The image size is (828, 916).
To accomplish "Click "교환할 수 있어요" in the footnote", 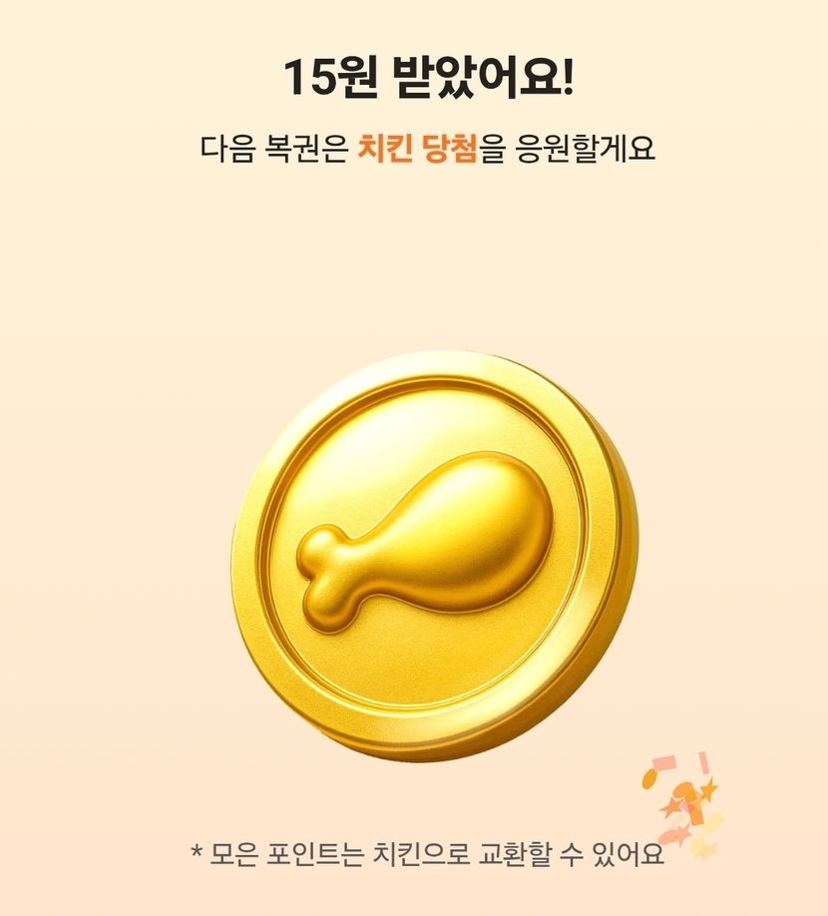I will (x=571, y=855).
